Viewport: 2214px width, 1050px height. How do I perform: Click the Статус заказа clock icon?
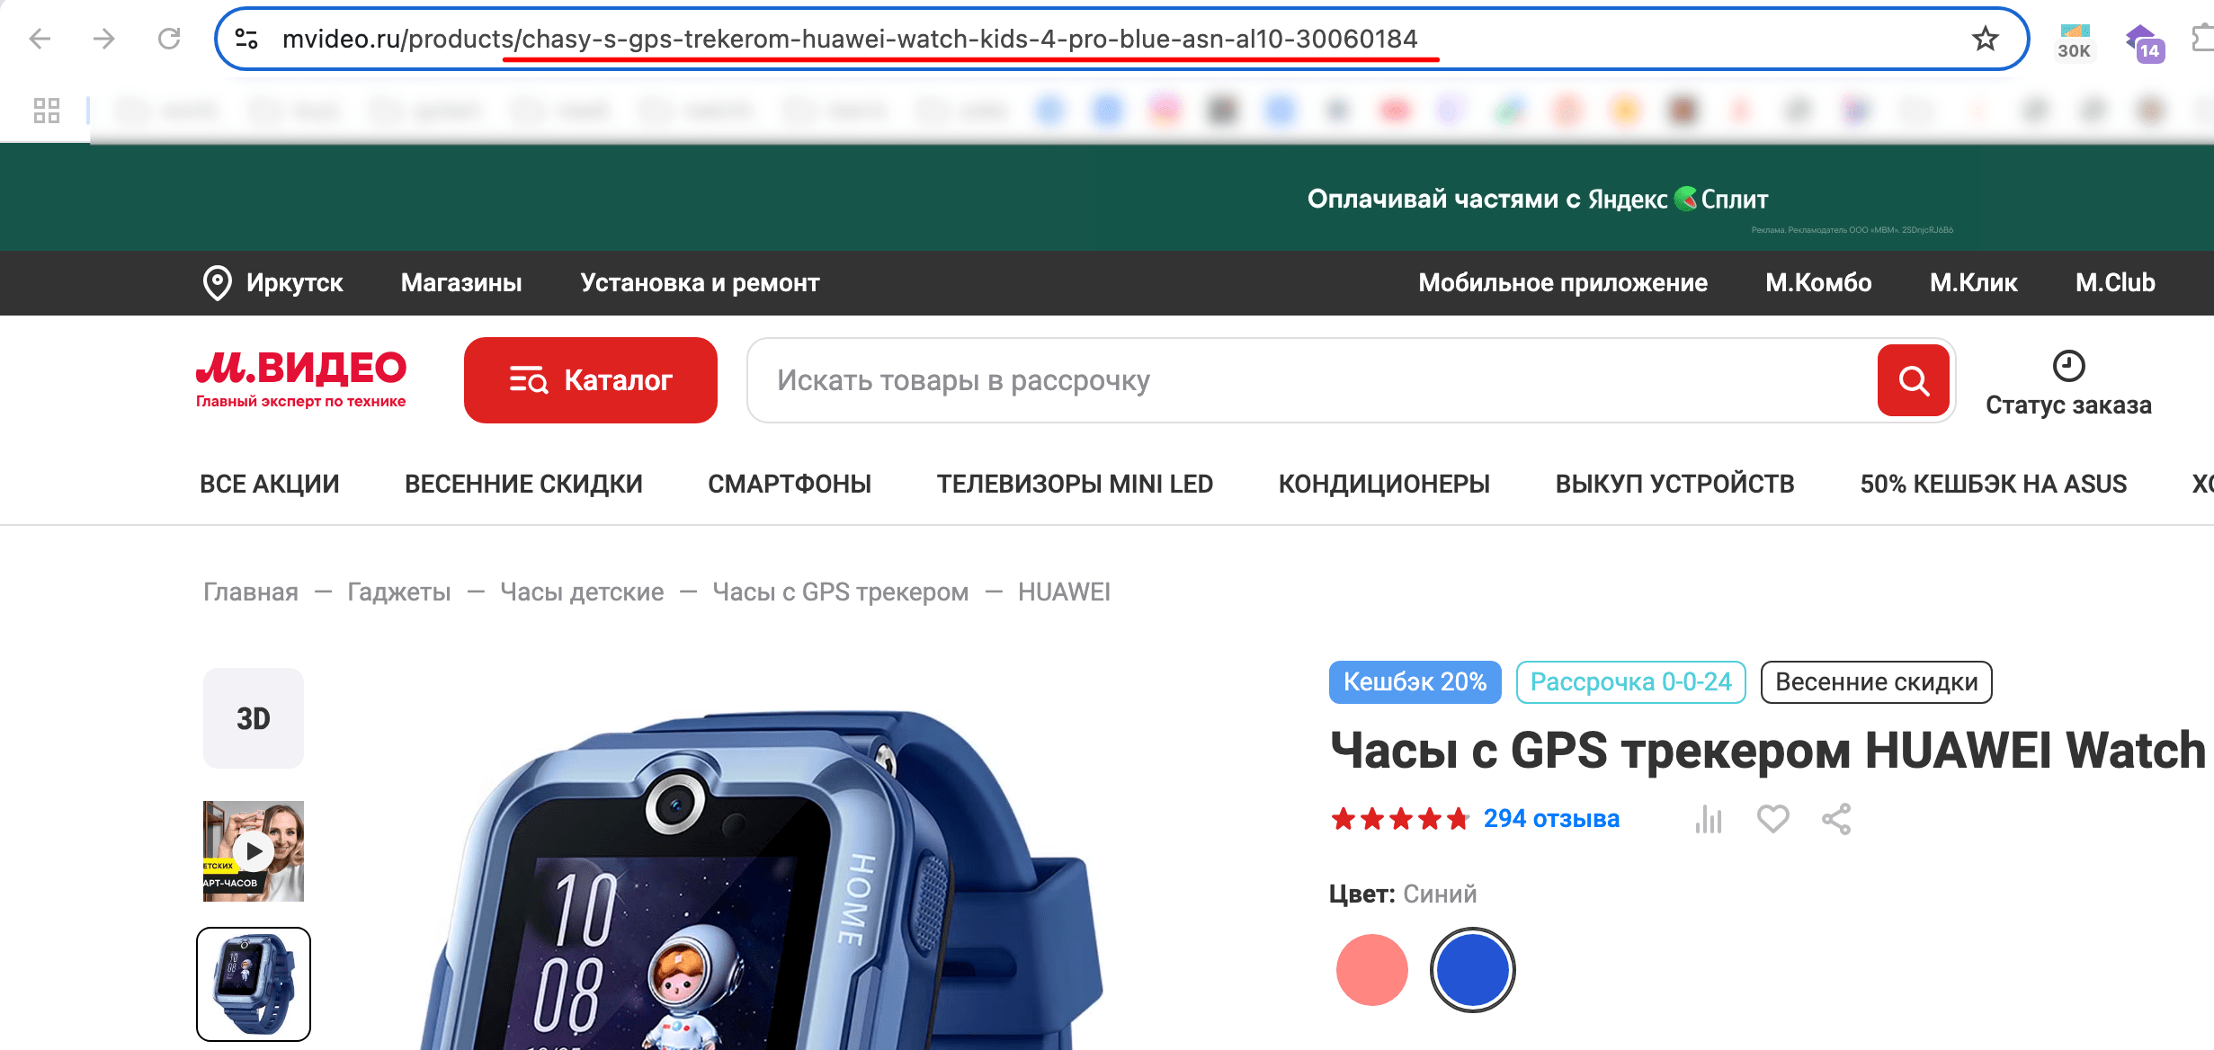tap(2068, 366)
